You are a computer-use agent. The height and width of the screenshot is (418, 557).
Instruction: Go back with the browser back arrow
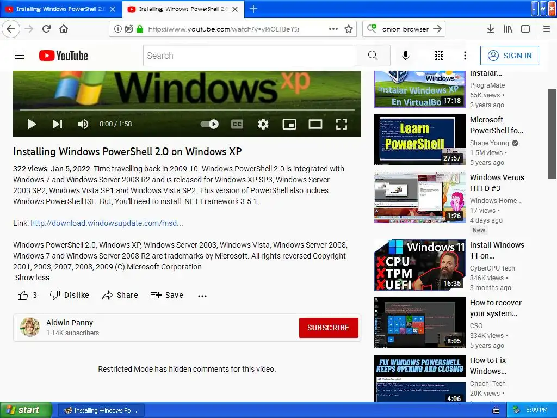point(11,29)
